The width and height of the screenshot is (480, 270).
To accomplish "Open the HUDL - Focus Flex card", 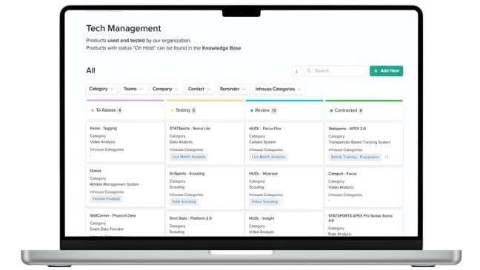I will point(284,144).
